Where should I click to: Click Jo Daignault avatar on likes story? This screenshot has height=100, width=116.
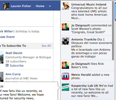tap(65, 65)
